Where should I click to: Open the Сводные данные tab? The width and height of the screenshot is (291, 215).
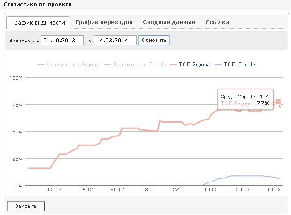click(169, 22)
